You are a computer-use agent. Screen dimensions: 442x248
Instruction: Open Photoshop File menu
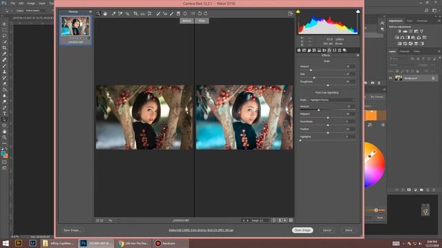tap(12, 3)
